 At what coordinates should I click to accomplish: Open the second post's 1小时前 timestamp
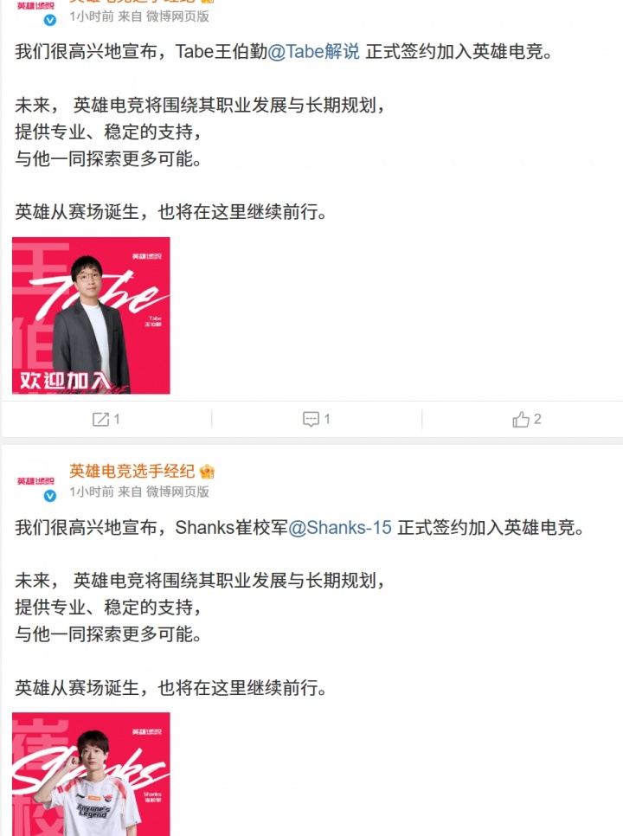click(91, 492)
